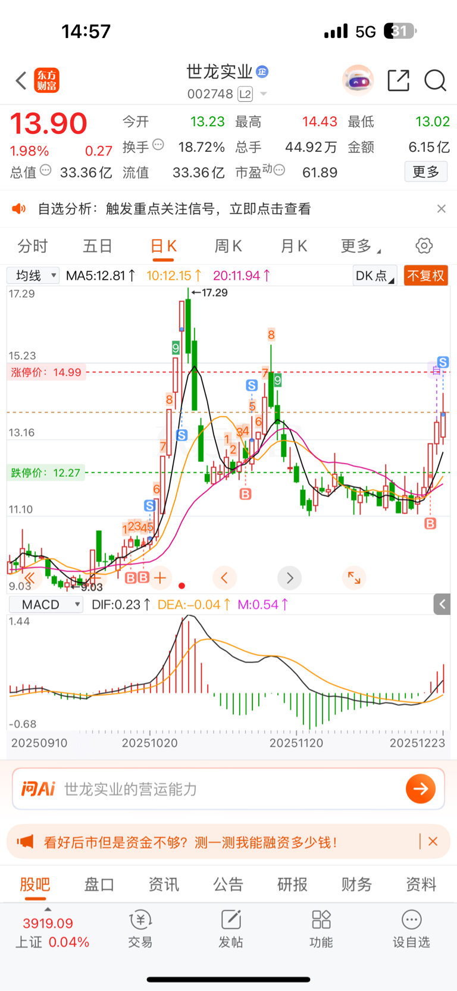Tap the DIF:0.23 value

[121, 605]
